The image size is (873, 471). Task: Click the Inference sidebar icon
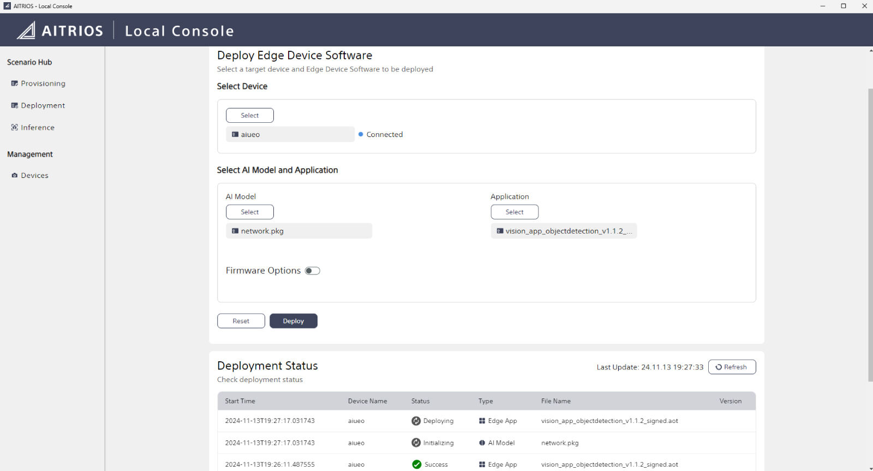(15, 127)
